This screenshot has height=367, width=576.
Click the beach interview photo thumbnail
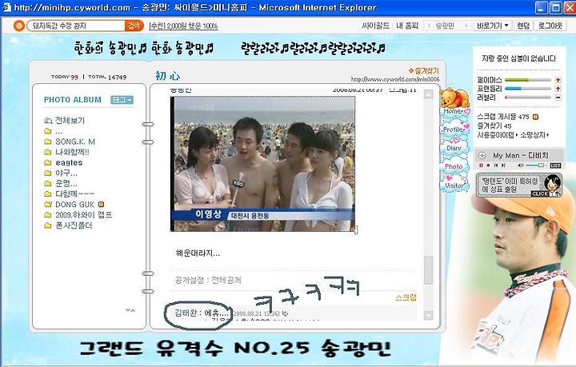tap(263, 164)
